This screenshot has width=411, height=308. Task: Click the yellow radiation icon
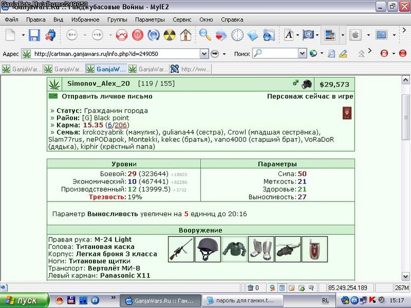[x=170, y=35]
